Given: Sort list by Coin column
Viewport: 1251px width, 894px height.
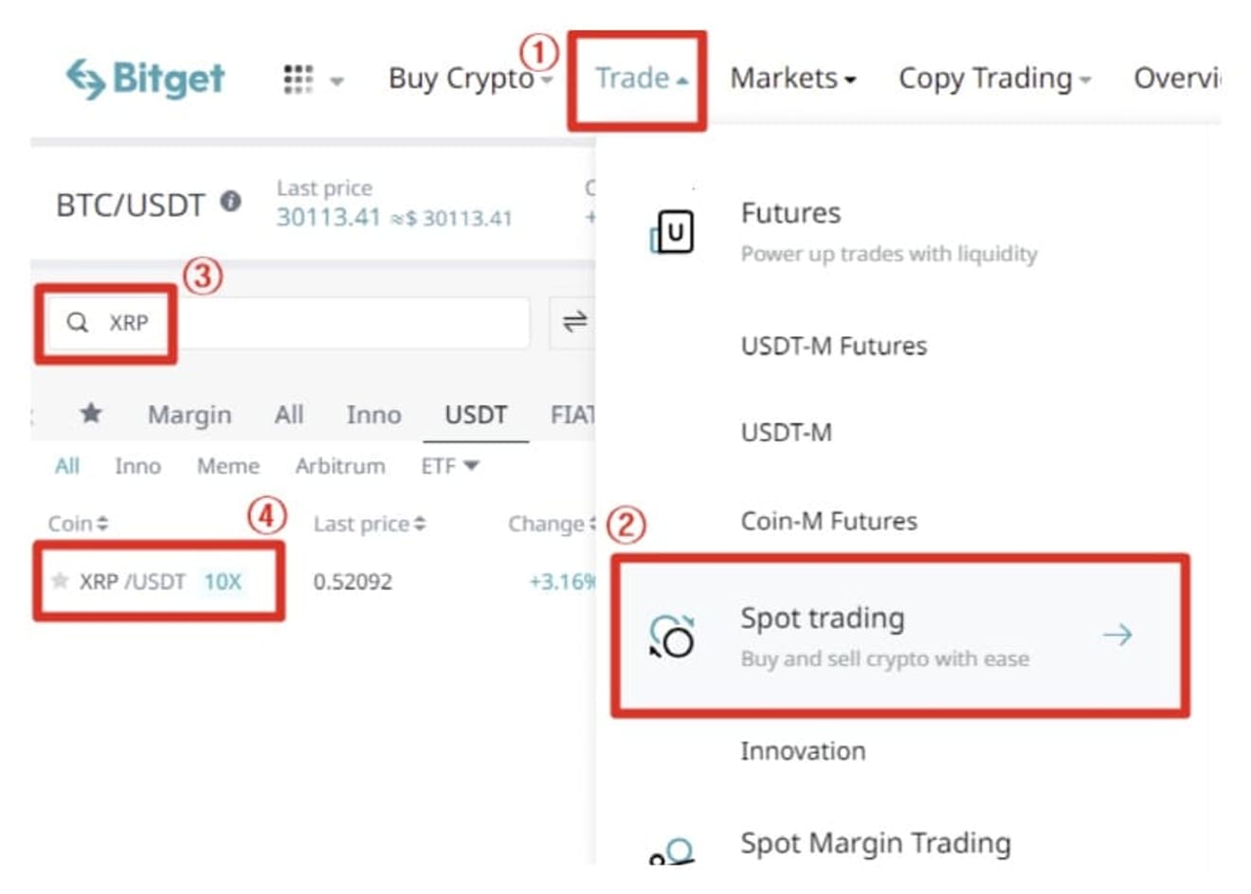Looking at the screenshot, I should pyautogui.click(x=79, y=524).
